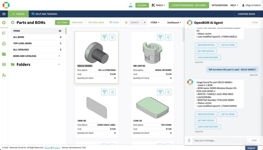Viewport: 263px width, 150px height.
Task: Click GET PART DETAILS below the 08:56 PM reply
Action: (206, 120)
